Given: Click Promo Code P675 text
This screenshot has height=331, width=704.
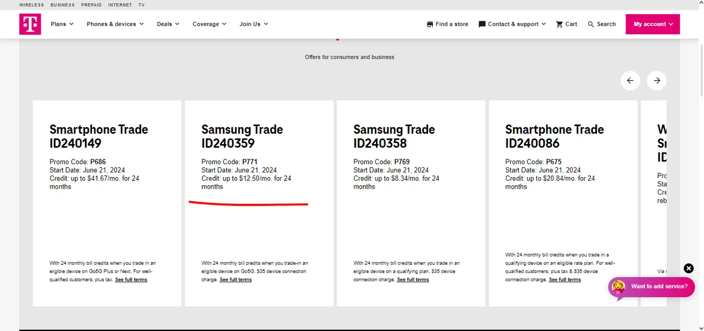Looking at the screenshot, I should pyautogui.click(x=534, y=162).
